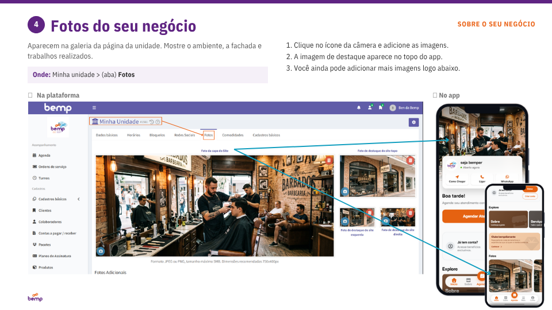Viewport: 552px width, 310px height.
Task: Open Planos de Assinatura in the sidebar
Action: pyautogui.click(x=55, y=256)
